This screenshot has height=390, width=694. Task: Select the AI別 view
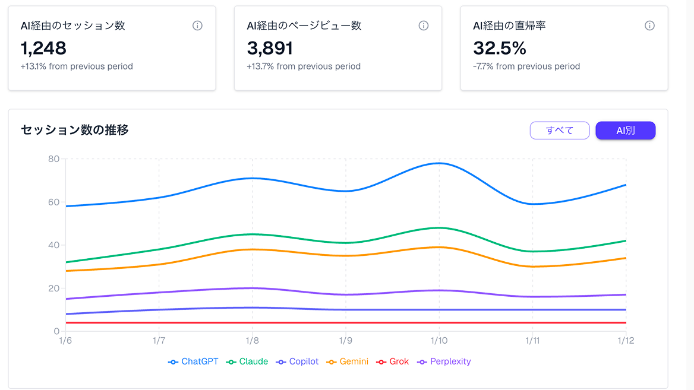pos(625,130)
